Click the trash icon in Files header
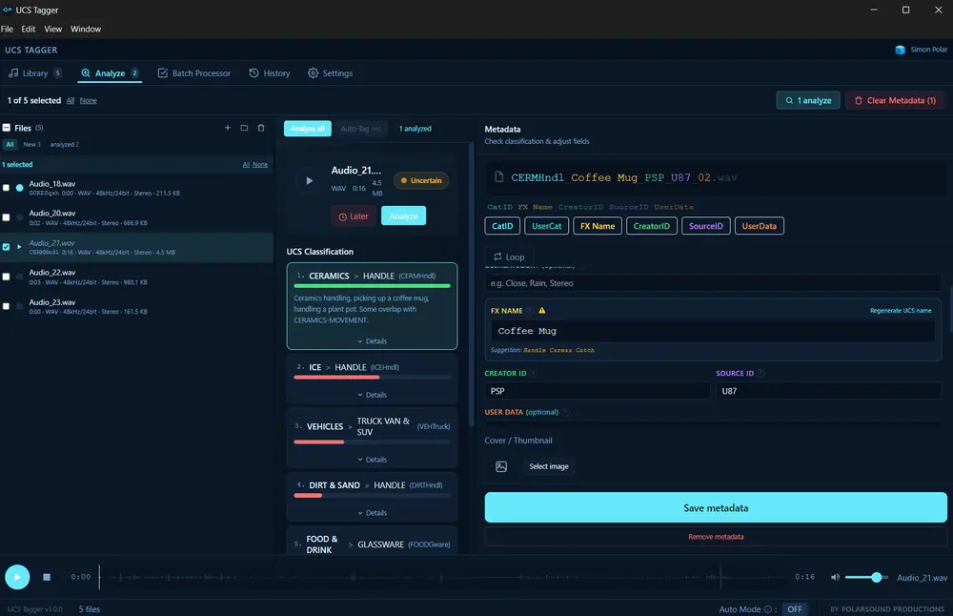This screenshot has width=953, height=616. pyautogui.click(x=261, y=128)
